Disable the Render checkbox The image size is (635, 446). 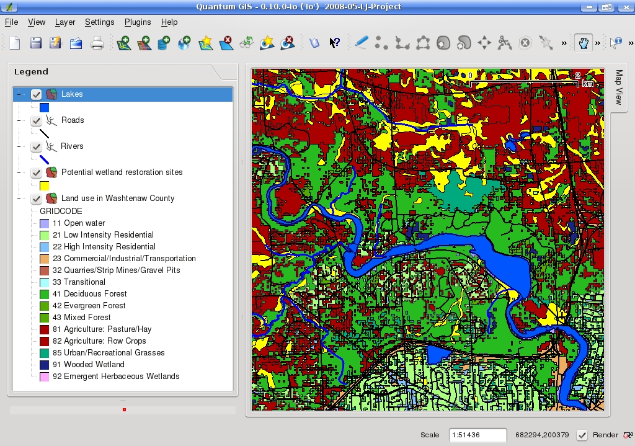[x=582, y=435]
